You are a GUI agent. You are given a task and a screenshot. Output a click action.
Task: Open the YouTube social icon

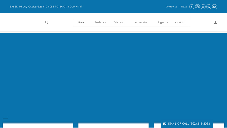pyautogui.click(x=215, y=7)
